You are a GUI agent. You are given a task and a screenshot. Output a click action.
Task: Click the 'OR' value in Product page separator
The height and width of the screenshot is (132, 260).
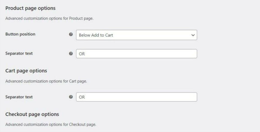coord(82,54)
